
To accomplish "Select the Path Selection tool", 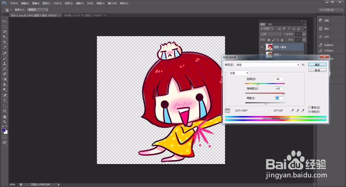I will coord(4,106).
